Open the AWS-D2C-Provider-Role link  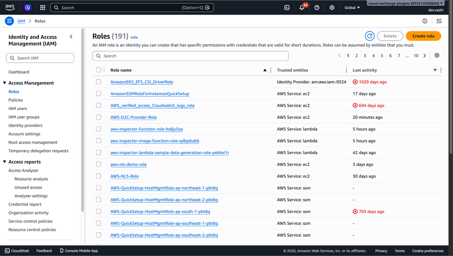[134, 117]
